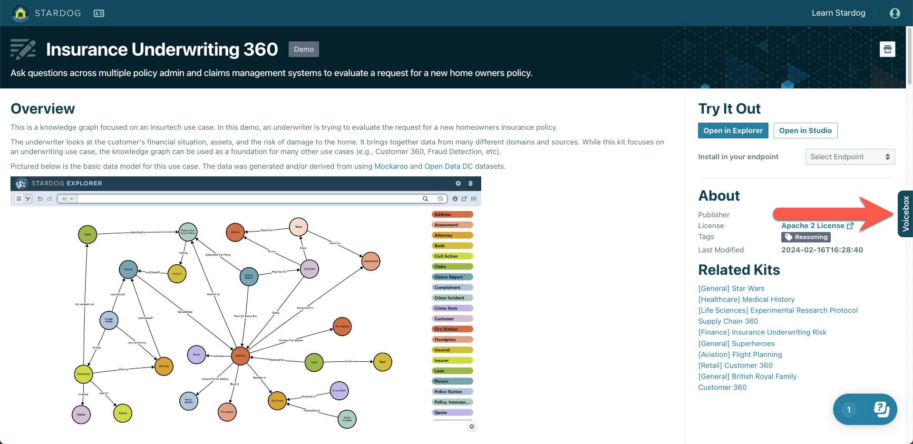Click the Address legend swatch
Screen dimensions: 913x444
click(x=452, y=214)
